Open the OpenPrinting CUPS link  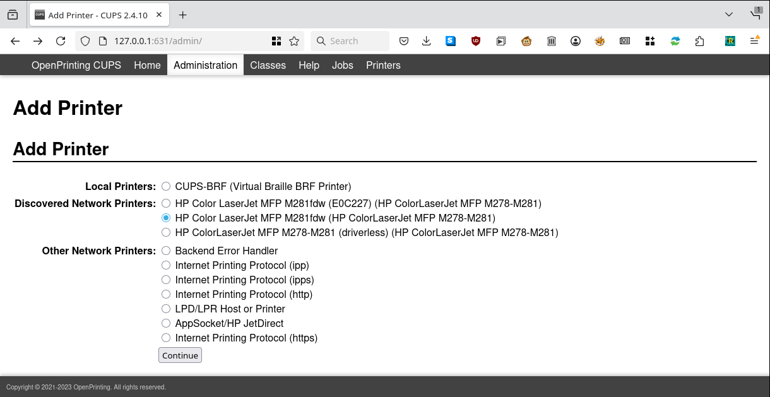76,65
